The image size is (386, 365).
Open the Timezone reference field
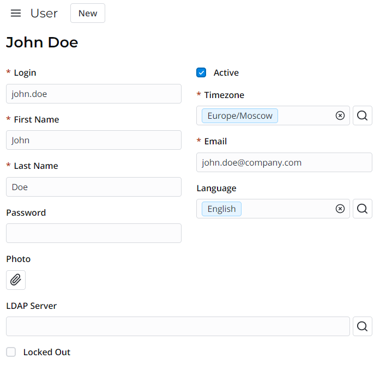305,115
